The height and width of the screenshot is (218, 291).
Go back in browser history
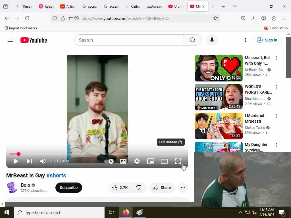(7, 18)
